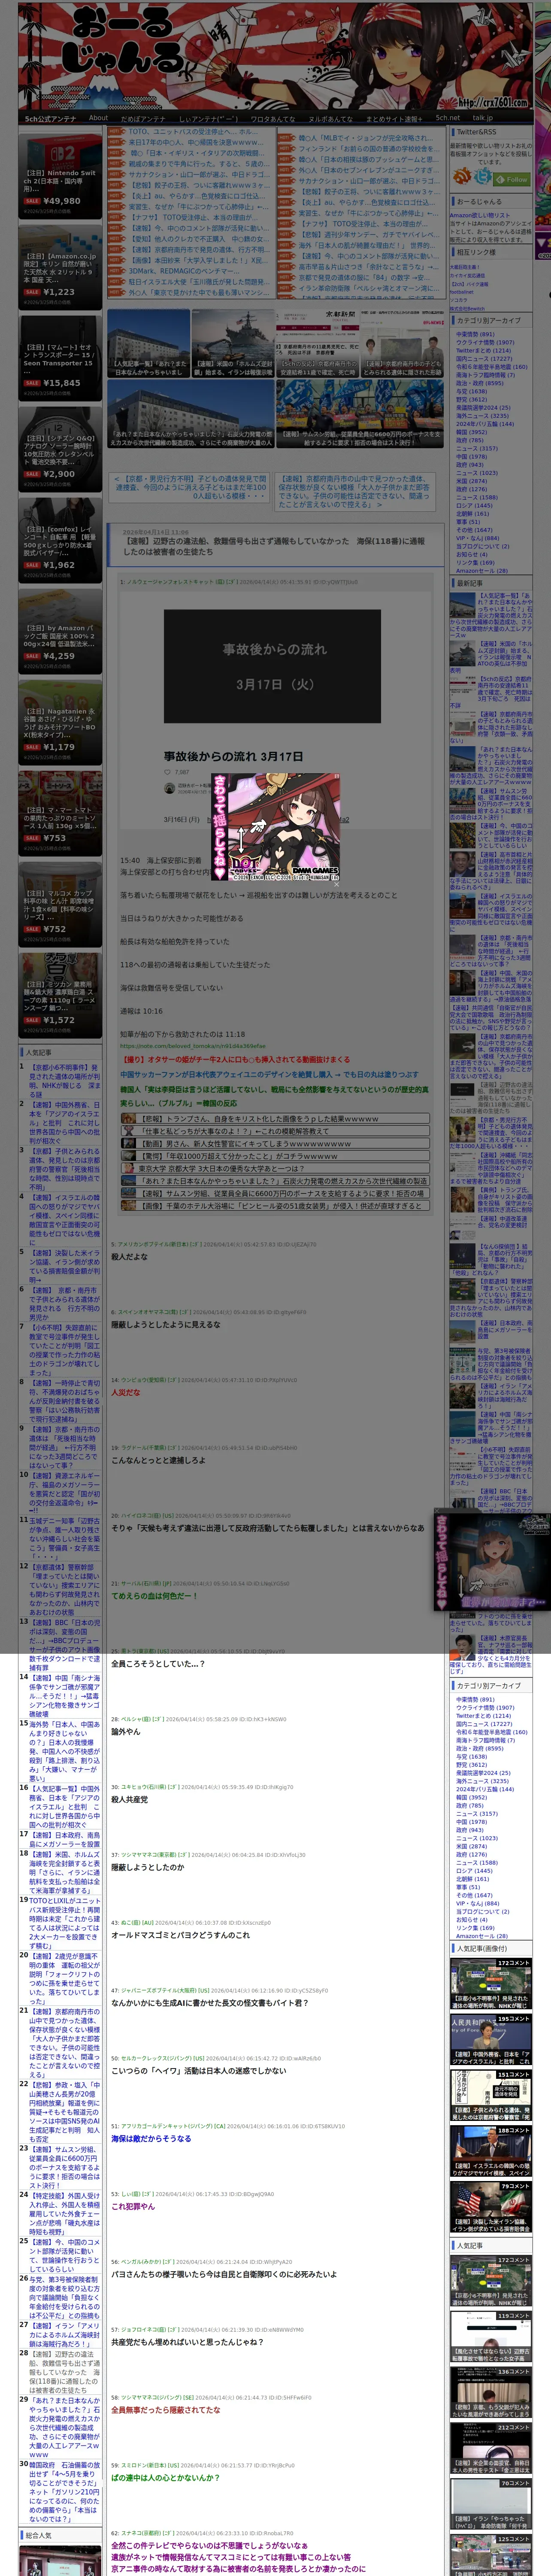Open ranking entry 20 about 2歳児が意識不明
The height and width of the screenshot is (2576, 551).
[64, 1978]
